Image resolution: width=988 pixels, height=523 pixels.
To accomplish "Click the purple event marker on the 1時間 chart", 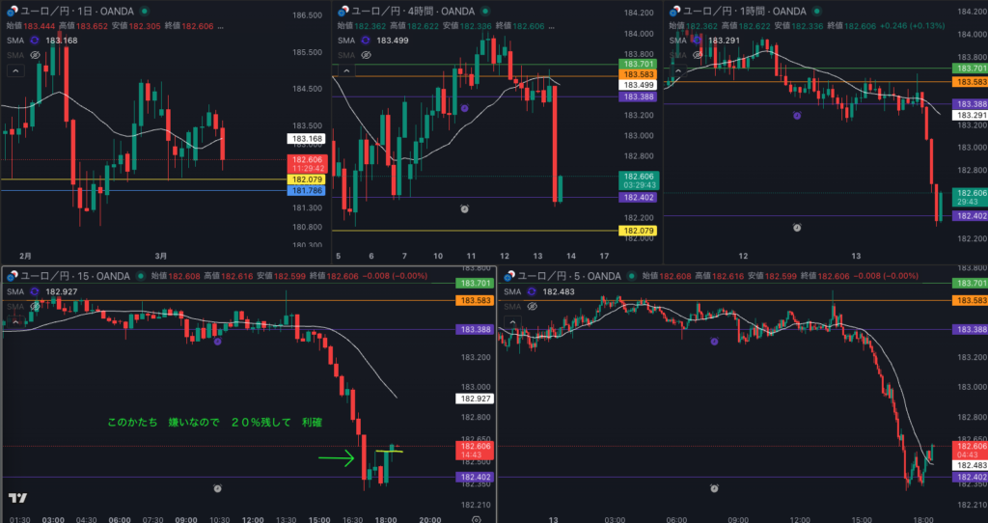I will 797,116.
